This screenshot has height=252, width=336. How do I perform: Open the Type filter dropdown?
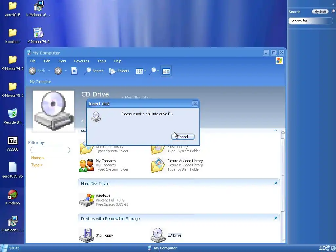37,165
